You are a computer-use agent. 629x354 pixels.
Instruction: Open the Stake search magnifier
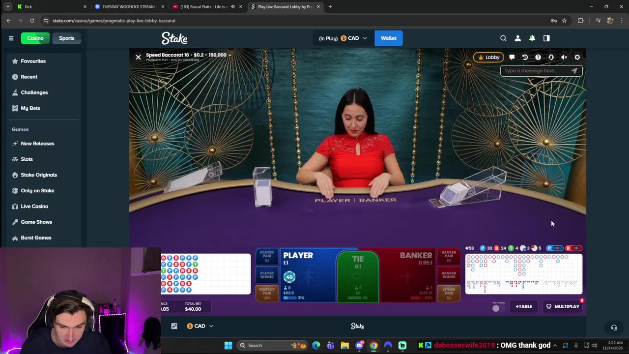503,38
